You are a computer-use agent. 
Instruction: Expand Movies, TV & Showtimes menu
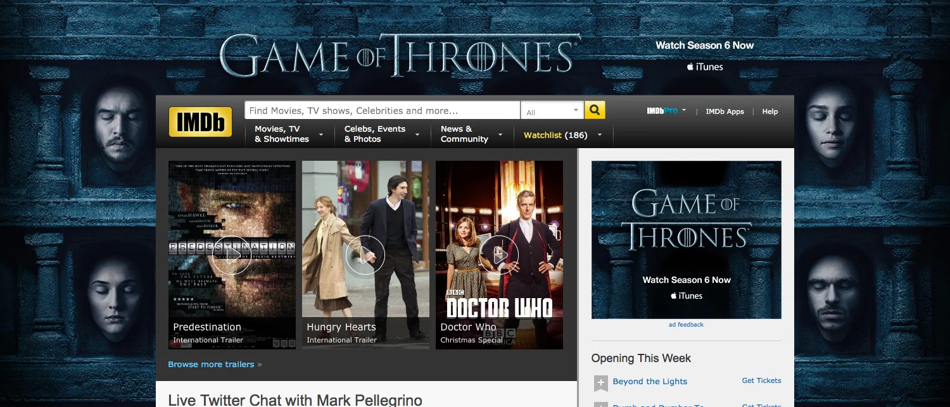click(289, 134)
